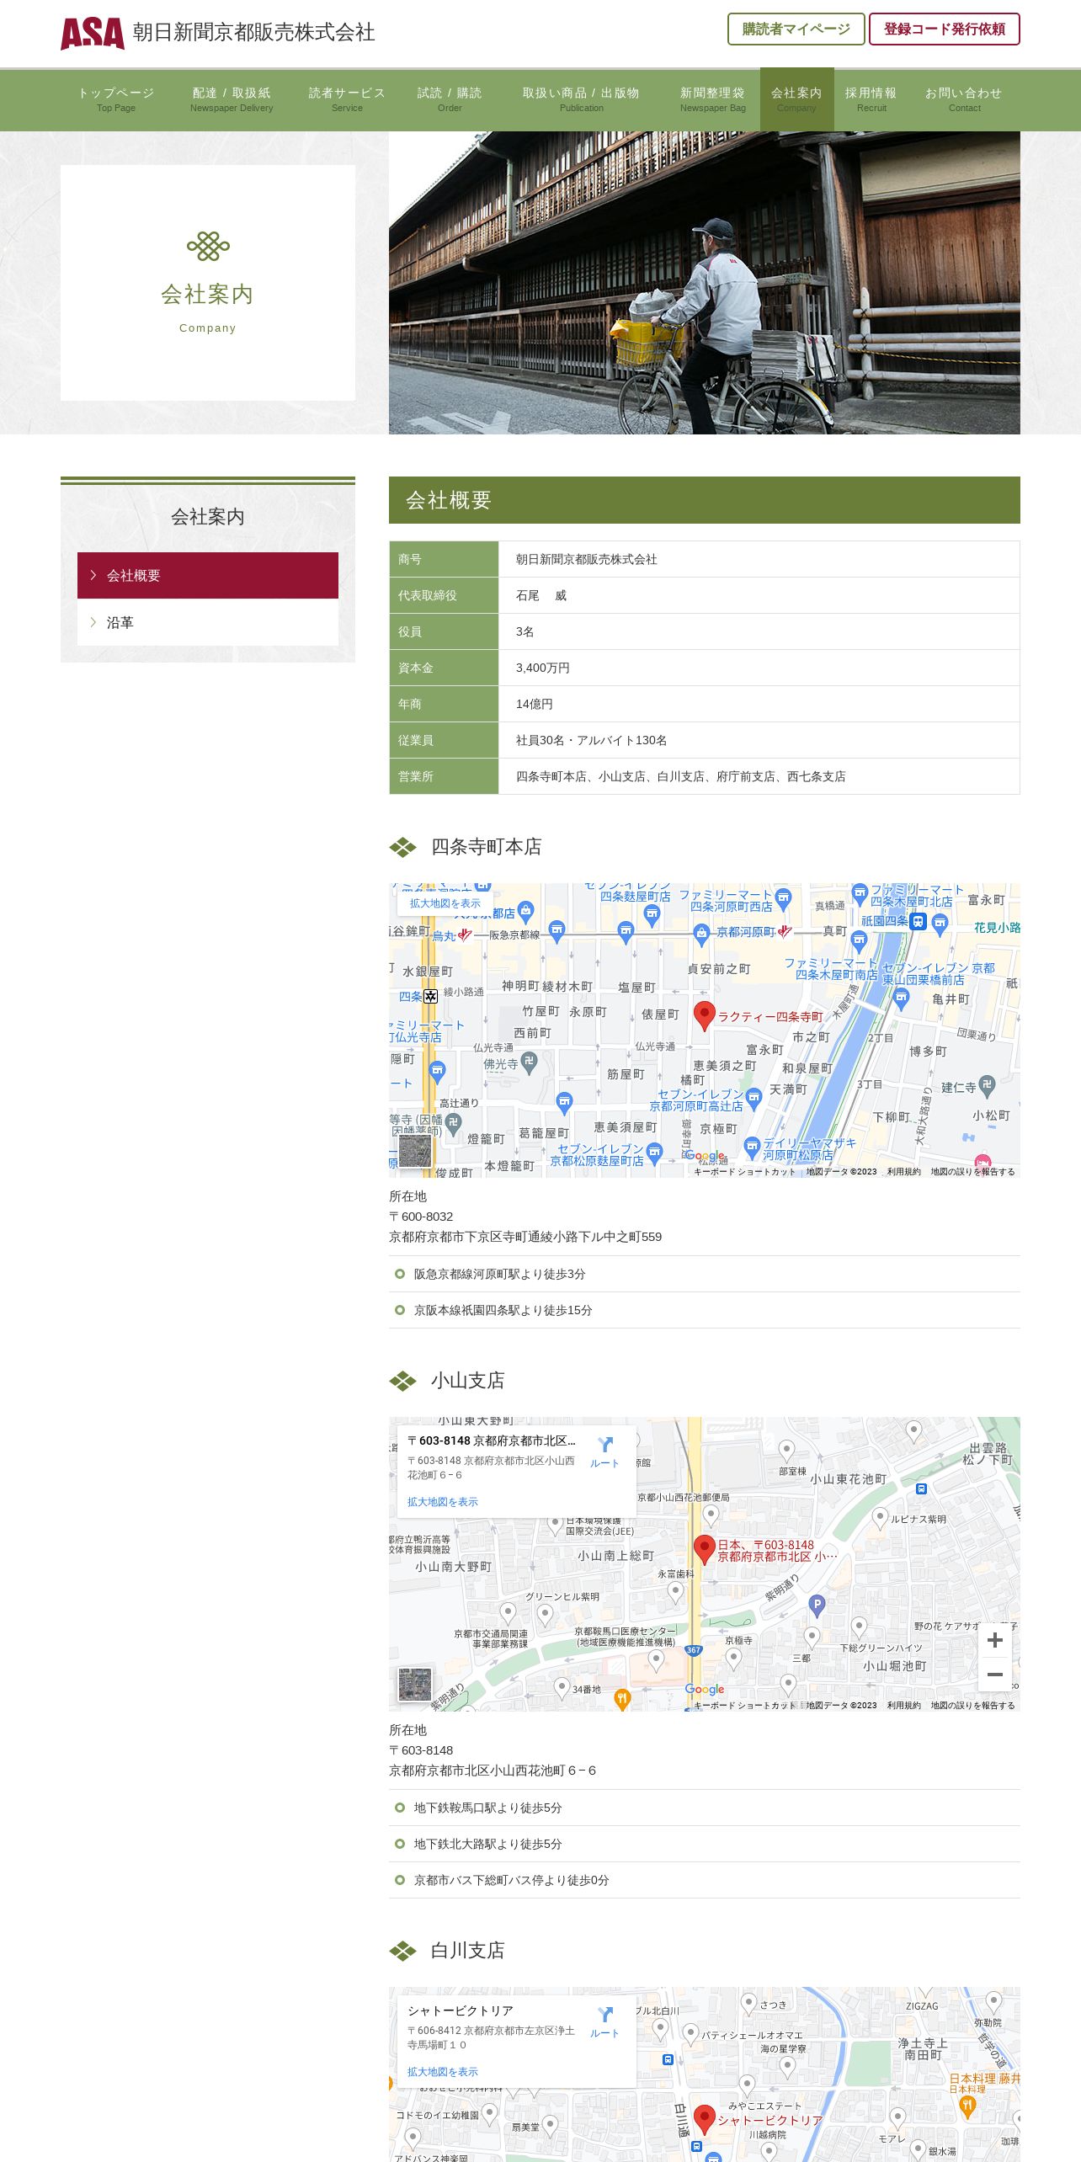Image resolution: width=1081 pixels, height=2162 pixels.
Task: Open 購読者マイページ button
Action: (x=796, y=29)
